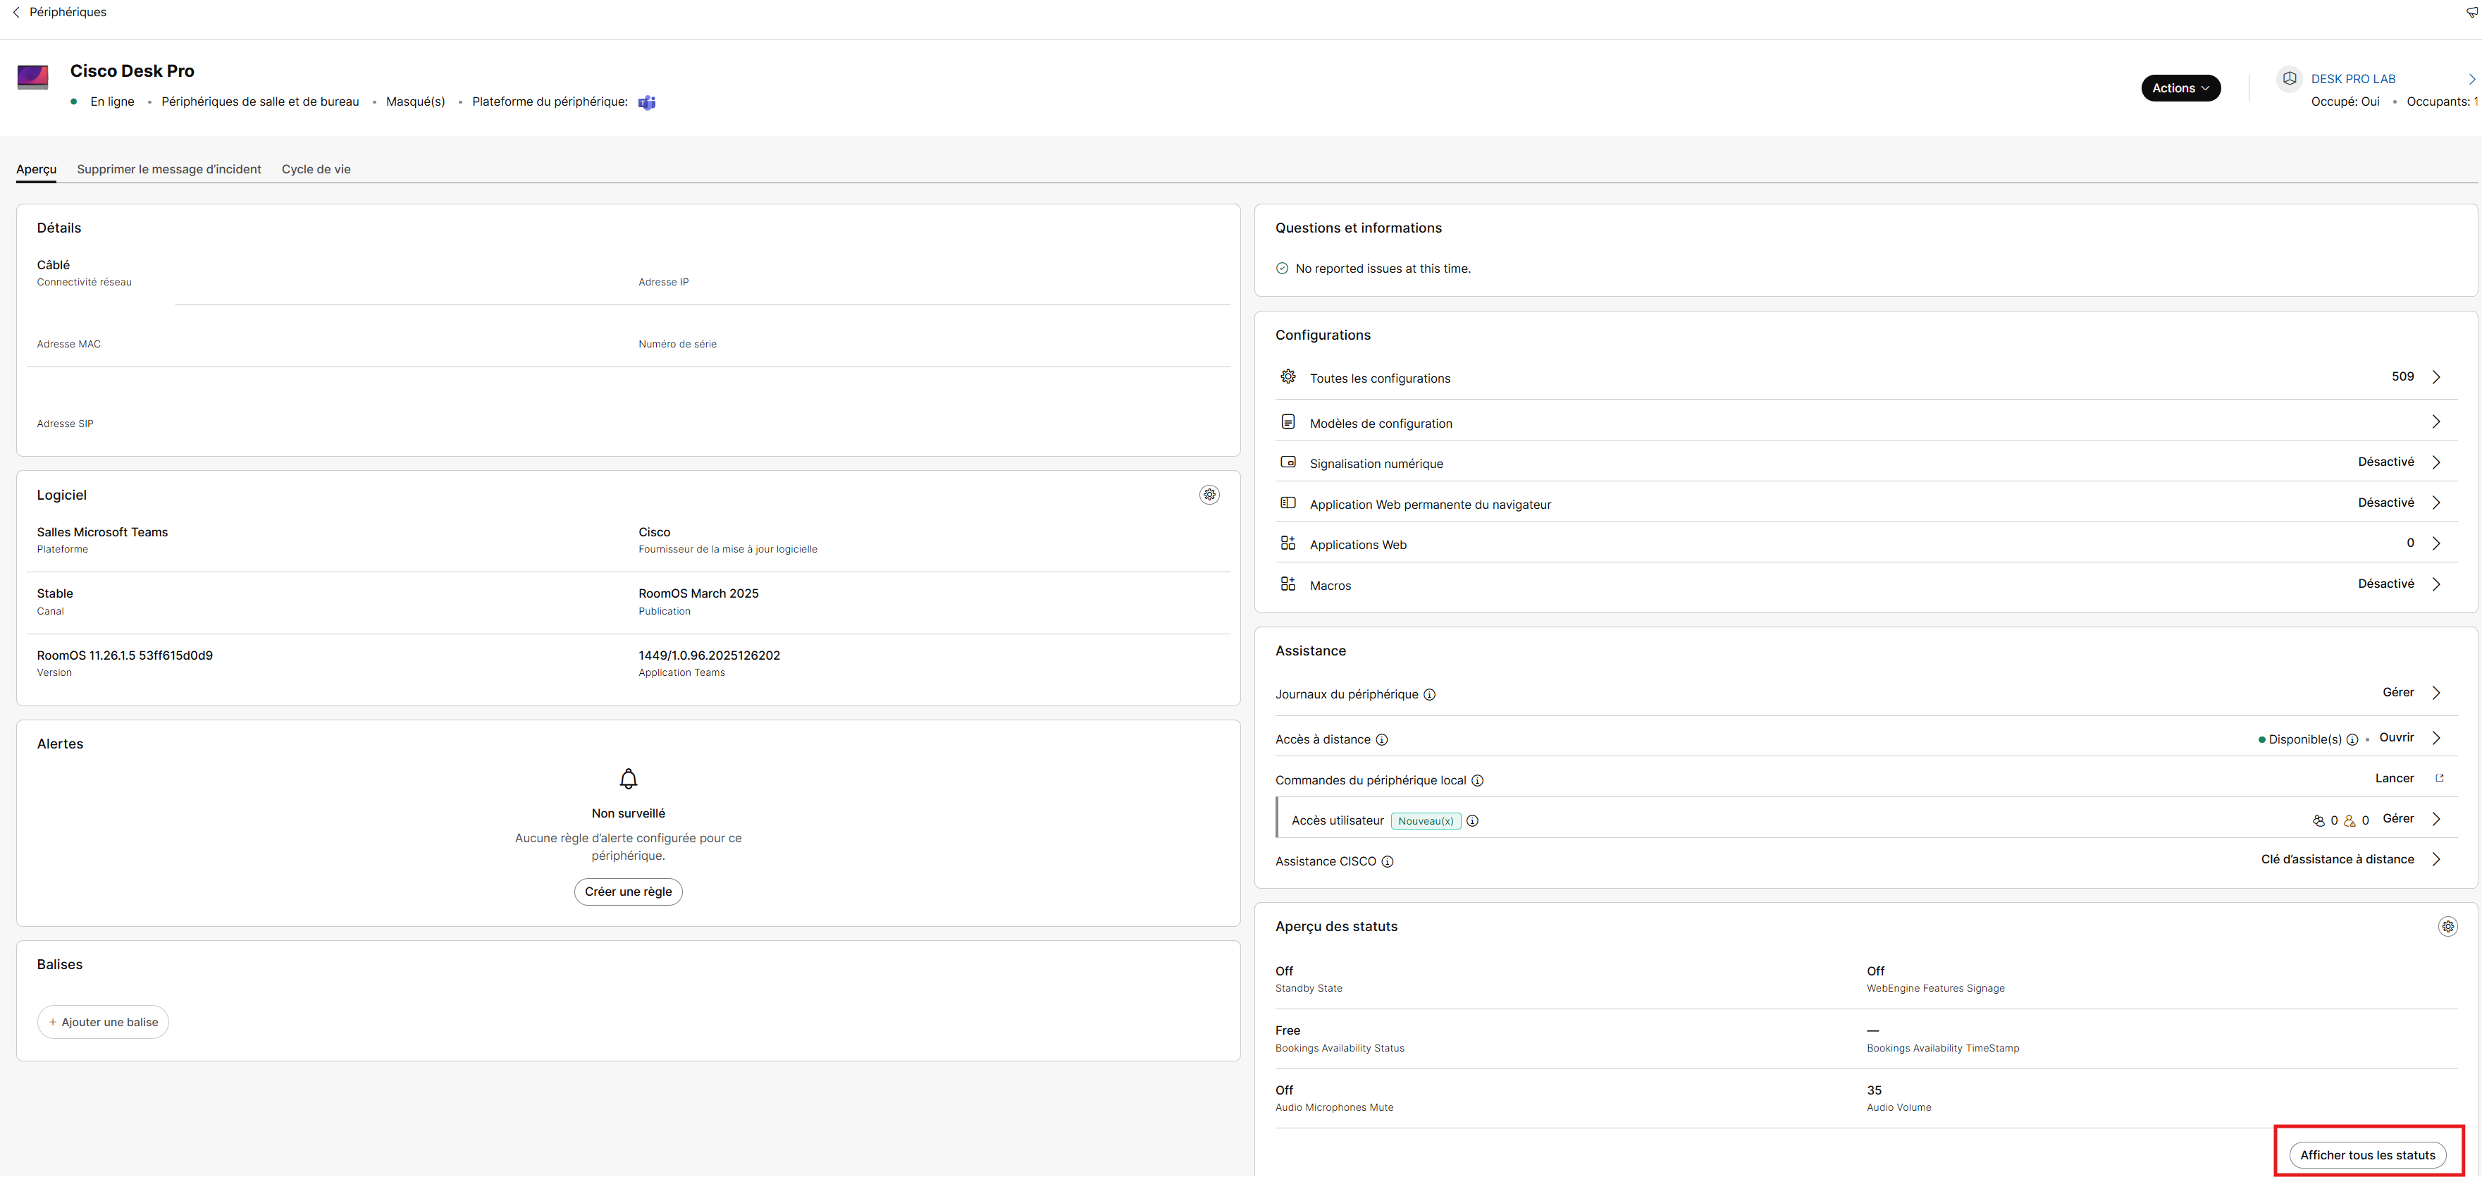Click info icon beside Accès à distance
Image resolution: width=2482 pixels, height=1177 pixels.
coord(1382,740)
